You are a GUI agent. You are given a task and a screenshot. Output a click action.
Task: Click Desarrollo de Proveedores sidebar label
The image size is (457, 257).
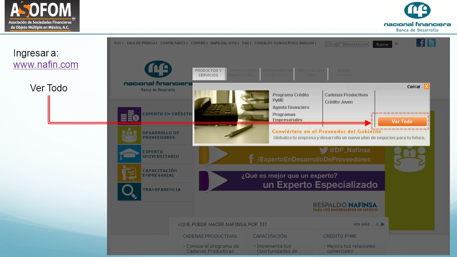point(161,135)
